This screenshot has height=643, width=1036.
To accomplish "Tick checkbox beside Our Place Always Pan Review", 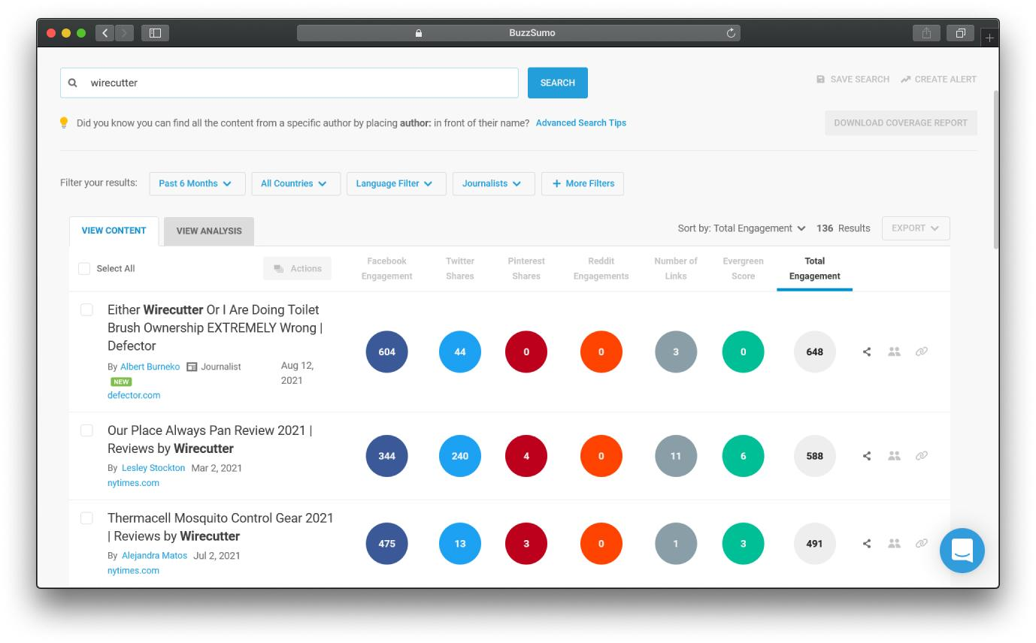I will coord(86,430).
